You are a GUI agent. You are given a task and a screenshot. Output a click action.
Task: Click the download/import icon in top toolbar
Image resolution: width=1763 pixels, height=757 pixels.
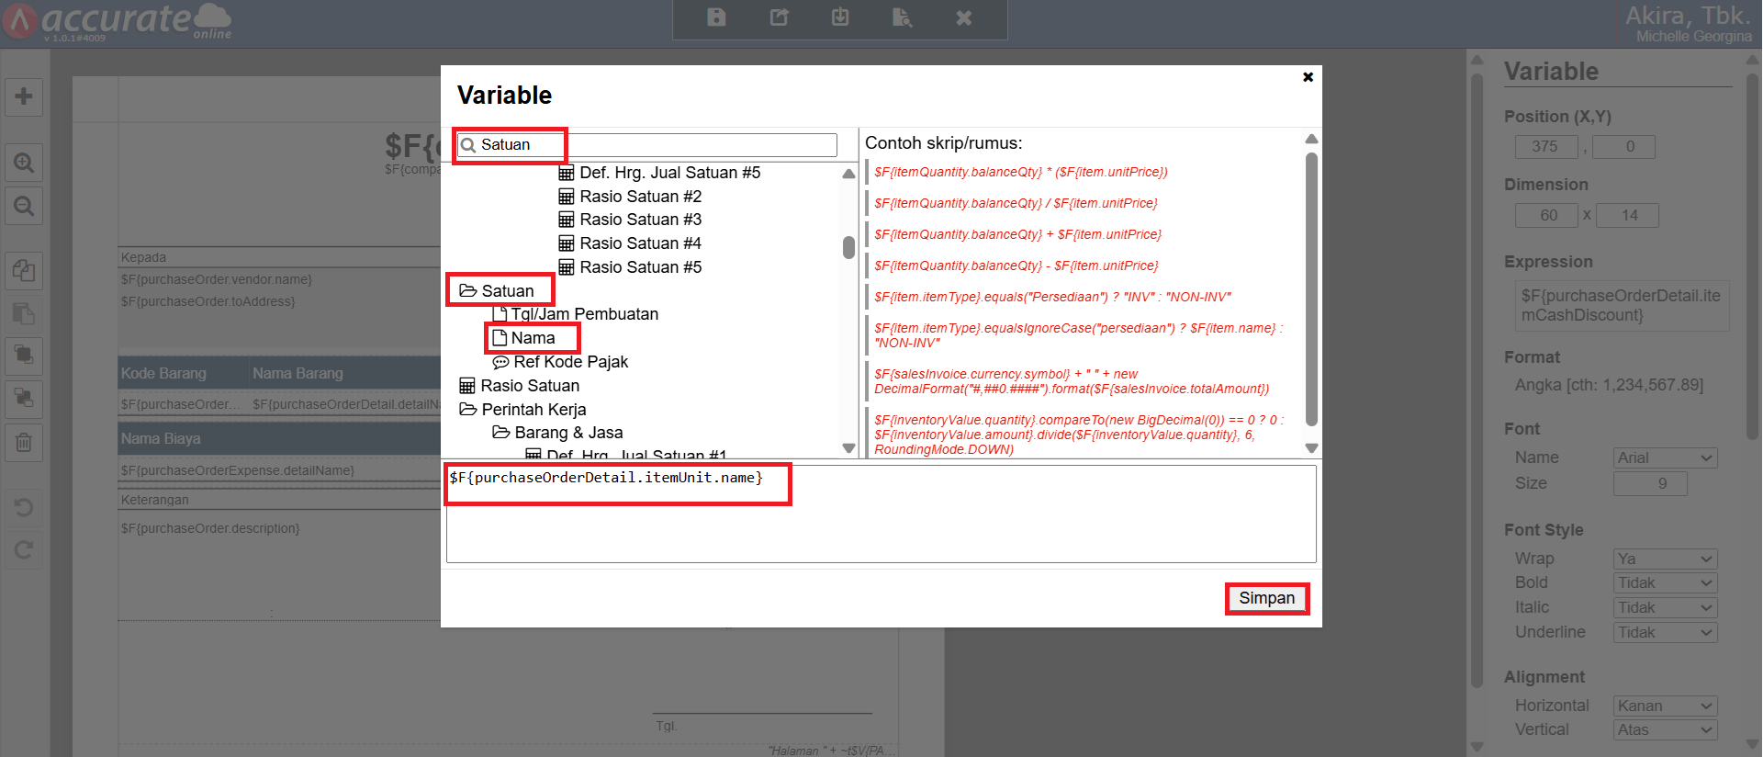click(x=840, y=17)
